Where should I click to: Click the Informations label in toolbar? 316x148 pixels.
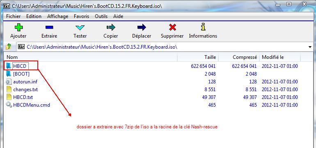(x=203, y=36)
